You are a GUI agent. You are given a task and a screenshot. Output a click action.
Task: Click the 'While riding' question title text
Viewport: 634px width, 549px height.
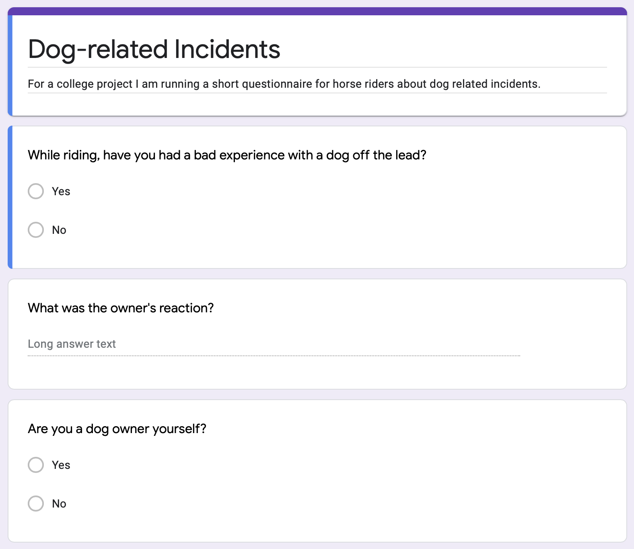(227, 155)
